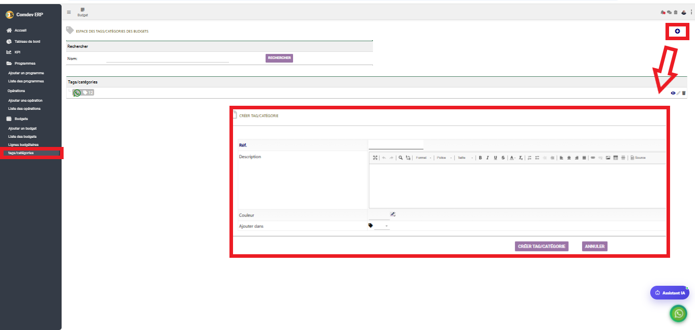695x330 pixels.
Task: Open the chat messages icon in top bar
Action: tap(670, 12)
